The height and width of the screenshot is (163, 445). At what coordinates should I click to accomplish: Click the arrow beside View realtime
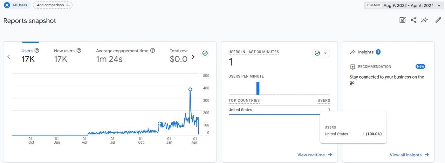(330, 155)
